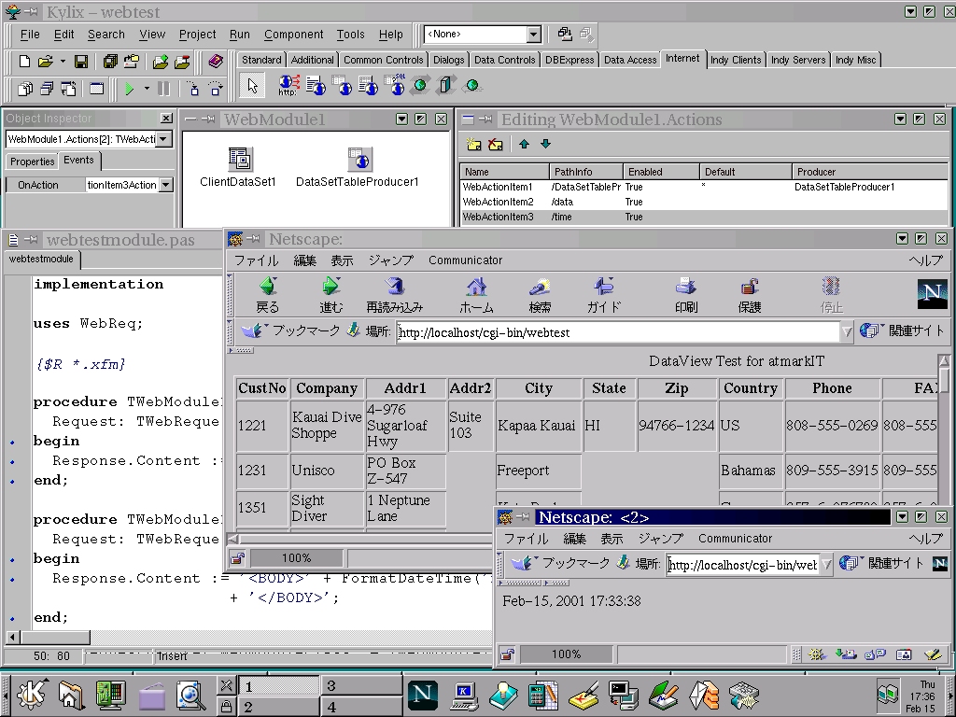Click the New file icon in Kylix toolbar
The image size is (956, 717).
tap(25, 61)
